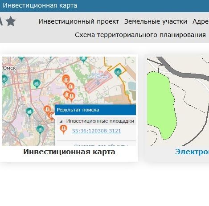
Task: Click the teal pin nearest the map's bottom edge
Action: [x=40, y=130]
